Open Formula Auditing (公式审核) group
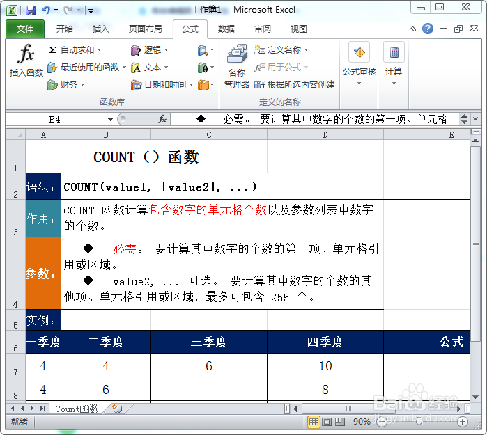Image resolution: width=487 pixels, height=435 pixels. (360, 63)
